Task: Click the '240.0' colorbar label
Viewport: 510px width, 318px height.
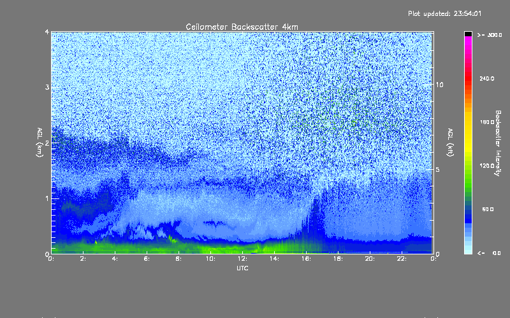Action: [487, 78]
